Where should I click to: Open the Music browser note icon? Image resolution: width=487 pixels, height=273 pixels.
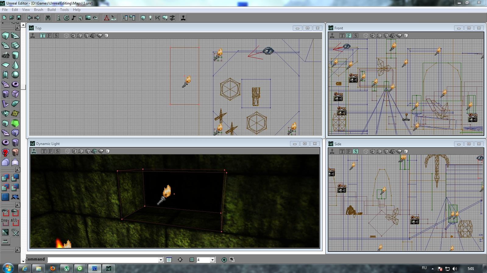coord(74,18)
